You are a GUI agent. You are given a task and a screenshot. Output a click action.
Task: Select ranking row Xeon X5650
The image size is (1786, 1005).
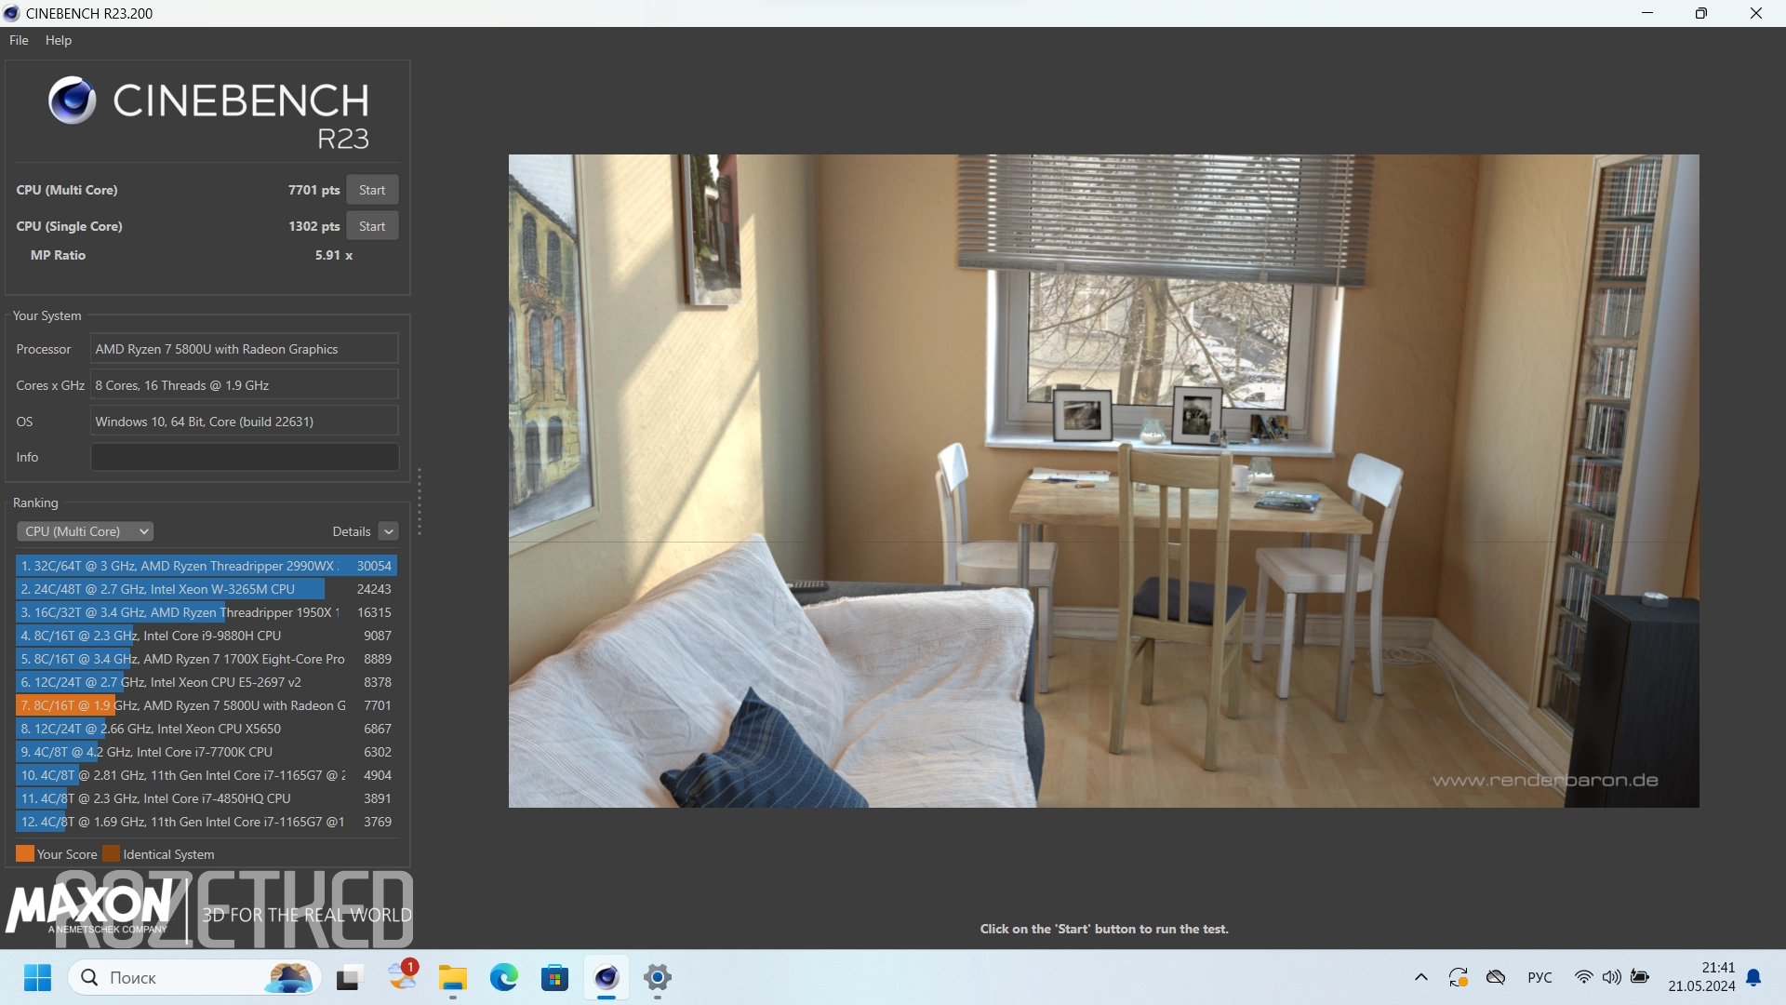pyautogui.click(x=207, y=729)
